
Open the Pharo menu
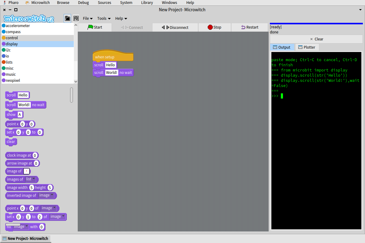[x=11, y=2]
